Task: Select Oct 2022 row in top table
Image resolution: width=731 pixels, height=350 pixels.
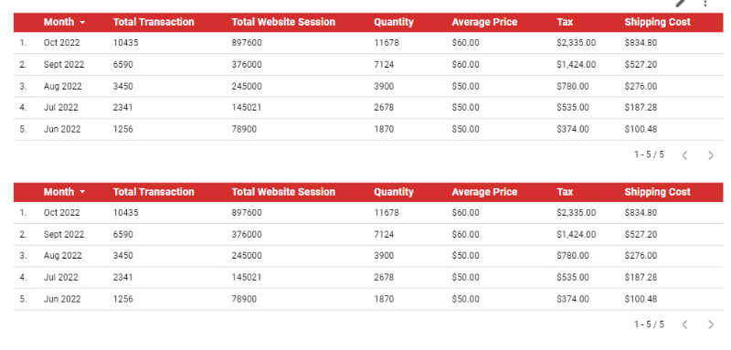Action: pos(368,43)
